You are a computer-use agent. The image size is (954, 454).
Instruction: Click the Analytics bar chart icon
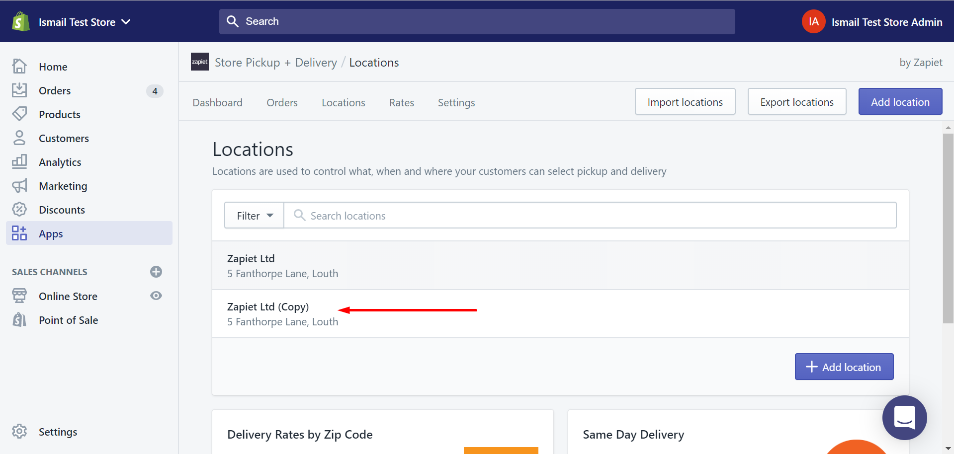19,161
